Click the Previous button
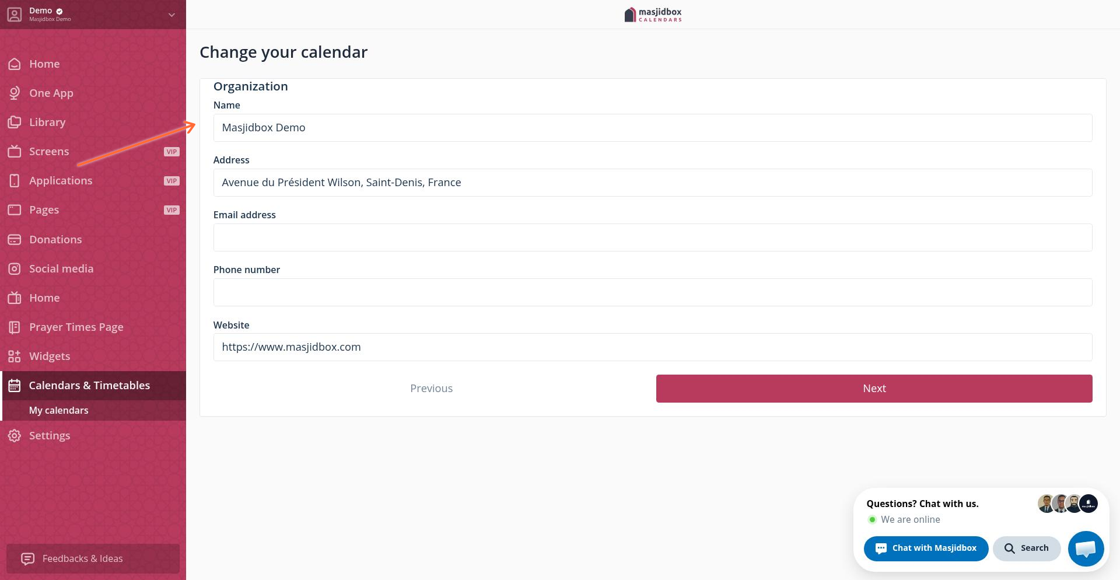 (x=431, y=389)
